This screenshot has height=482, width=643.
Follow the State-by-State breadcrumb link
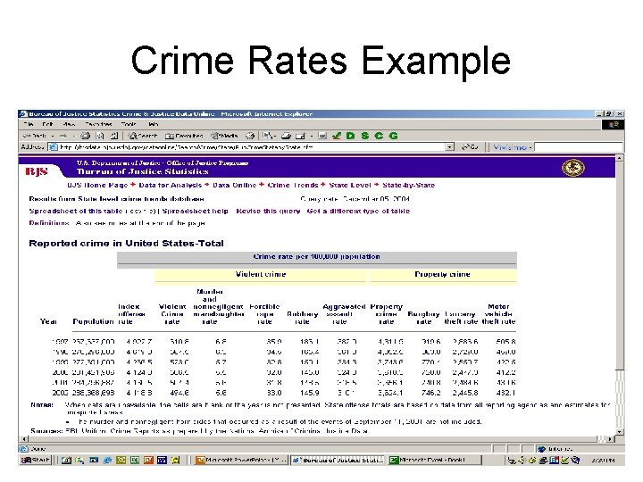pos(408,186)
